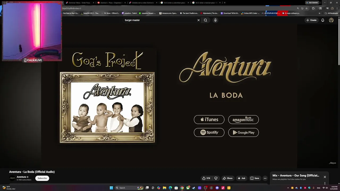The height and width of the screenshot is (191, 340).
Task: Open the DJI Store bookmark
Action: pos(110,13)
